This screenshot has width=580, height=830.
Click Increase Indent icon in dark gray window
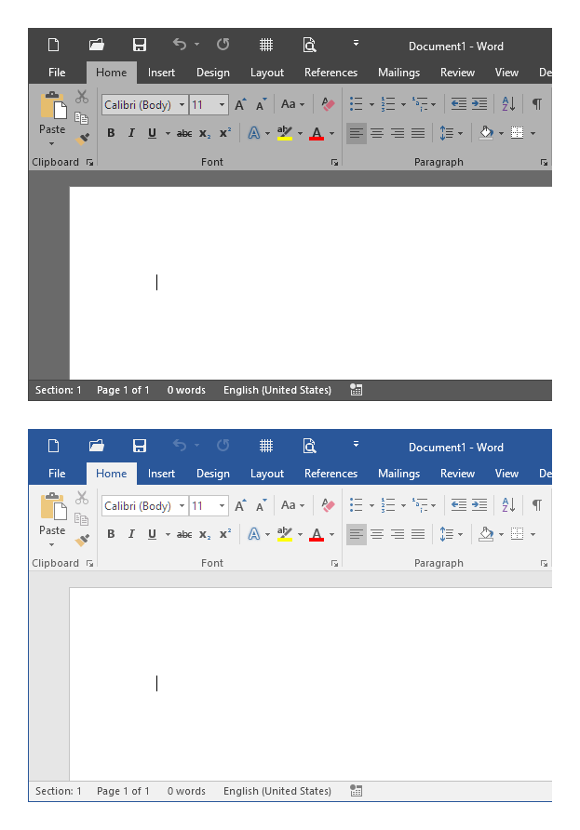coord(479,104)
